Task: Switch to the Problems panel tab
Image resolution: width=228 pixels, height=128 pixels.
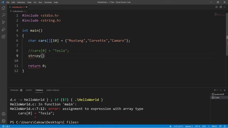Action: click(x=16, y=90)
